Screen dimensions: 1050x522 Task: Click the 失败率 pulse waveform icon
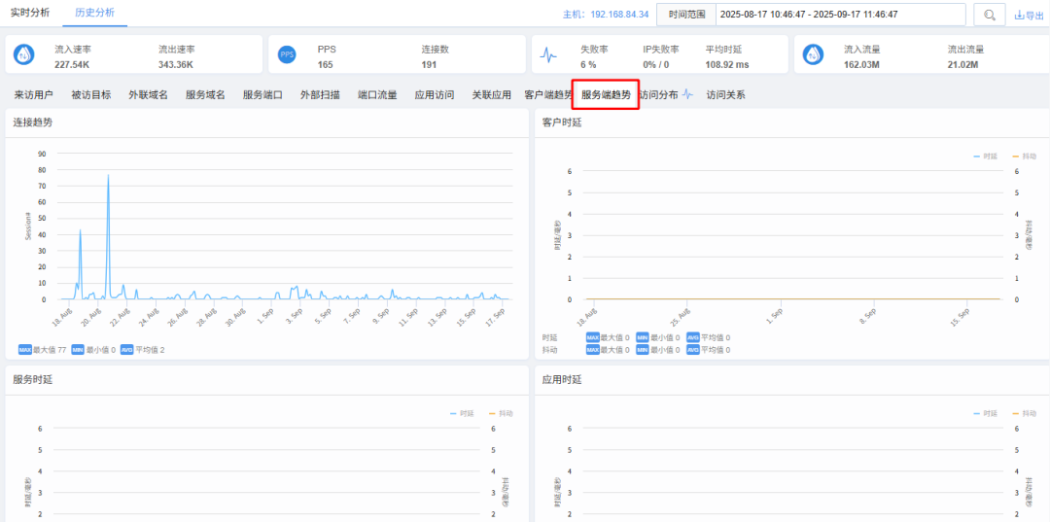[549, 56]
